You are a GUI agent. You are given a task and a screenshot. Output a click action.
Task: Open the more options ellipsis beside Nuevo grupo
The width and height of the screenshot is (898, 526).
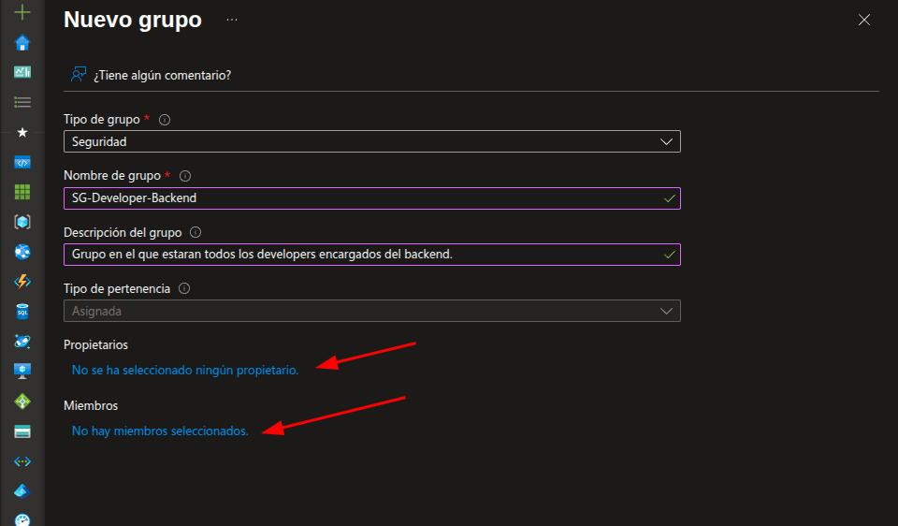click(x=231, y=20)
